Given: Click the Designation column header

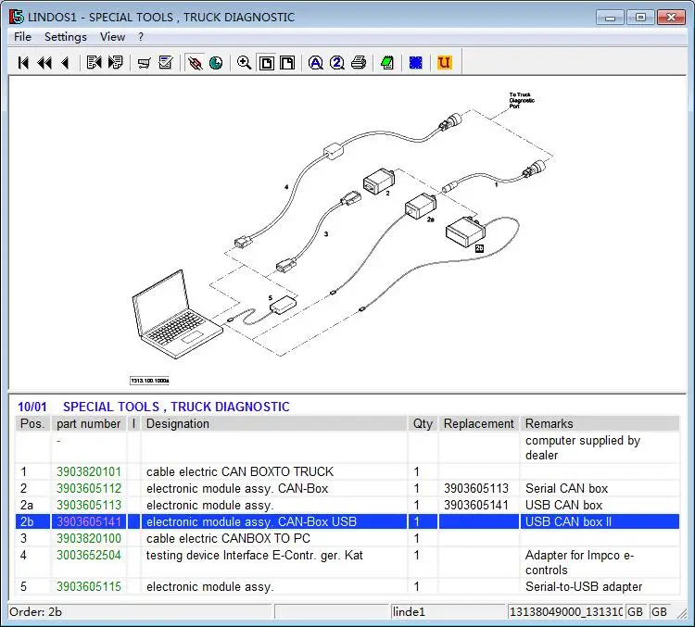Looking at the screenshot, I should [x=274, y=423].
